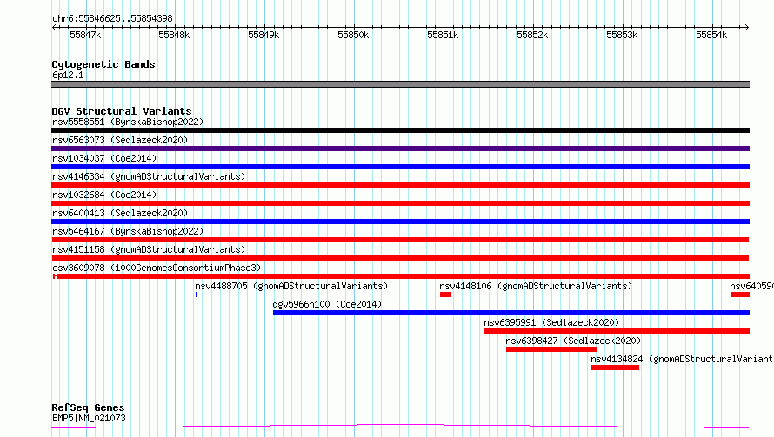Click the chr6:55846625..55854398 coordinate label
Image resolution: width=774 pixels, height=437 pixels.
click(112, 18)
